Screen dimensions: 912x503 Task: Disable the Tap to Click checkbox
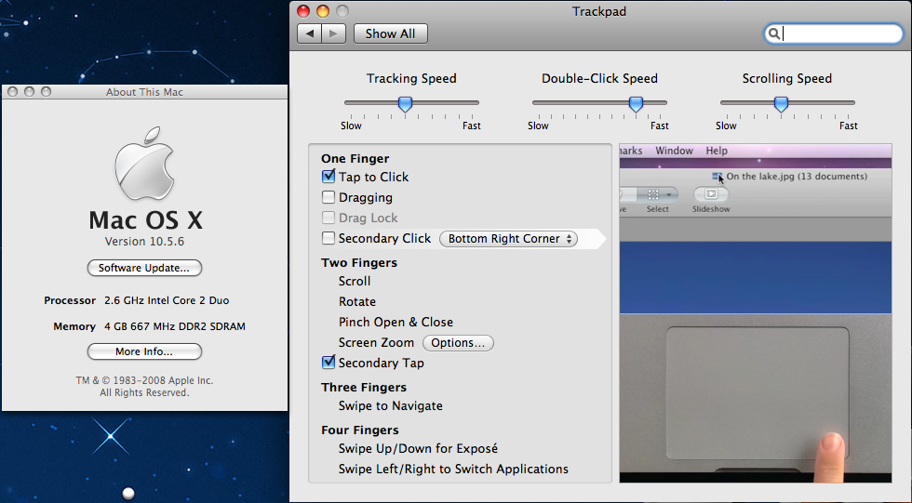click(329, 177)
